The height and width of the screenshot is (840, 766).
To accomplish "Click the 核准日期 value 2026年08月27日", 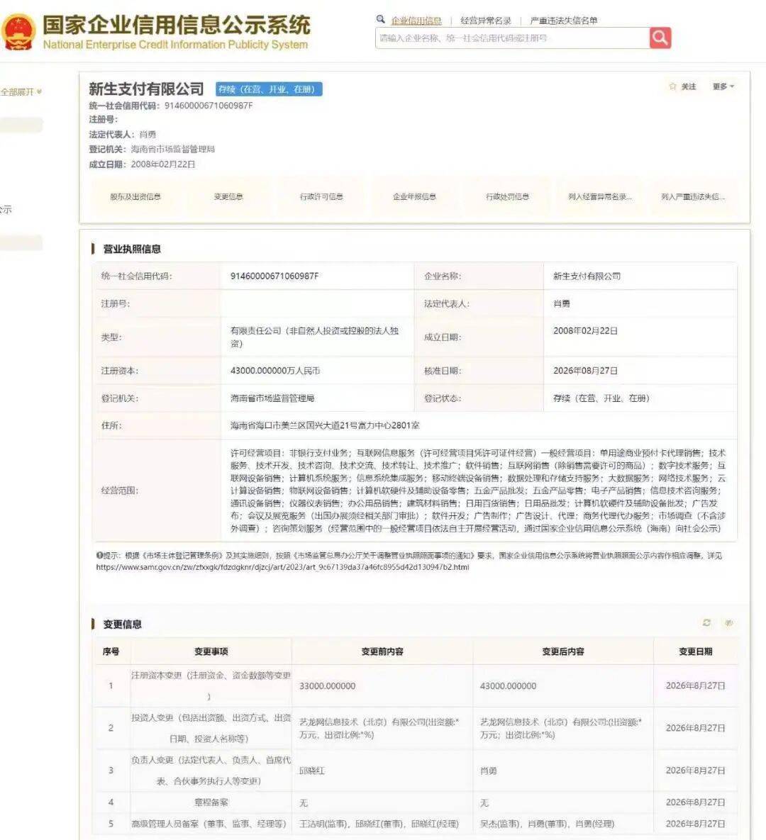I will [x=585, y=371].
